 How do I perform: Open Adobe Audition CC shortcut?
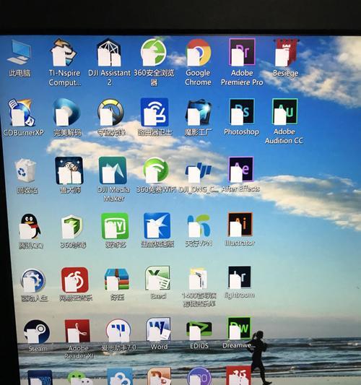point(284,111)
